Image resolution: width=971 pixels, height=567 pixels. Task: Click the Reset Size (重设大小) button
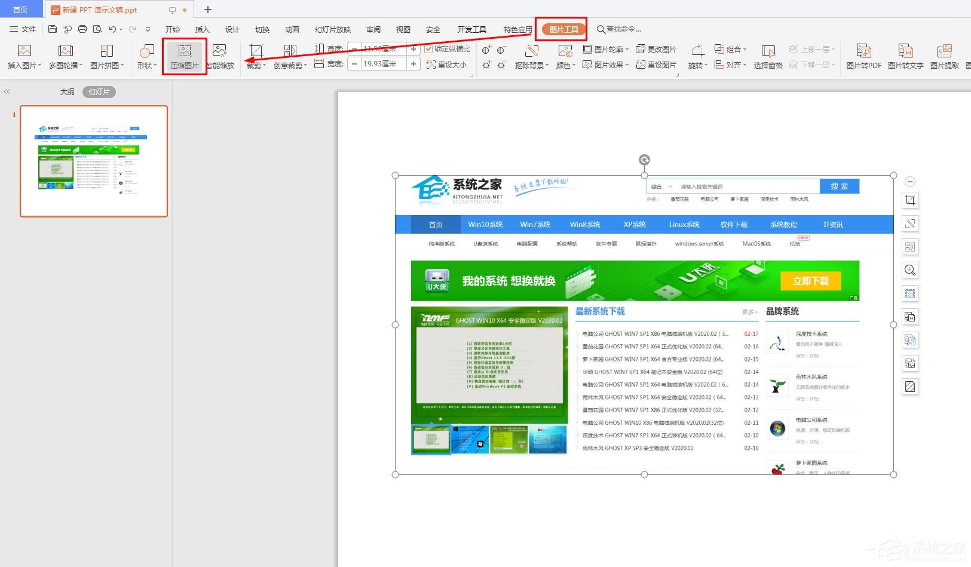446,65
